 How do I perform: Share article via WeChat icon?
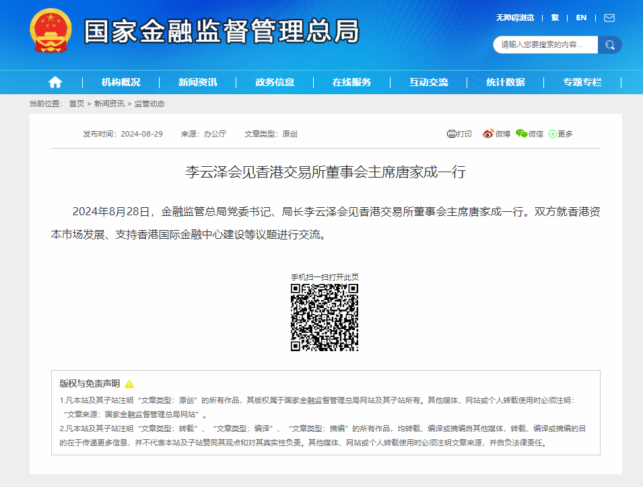[521, 134]
